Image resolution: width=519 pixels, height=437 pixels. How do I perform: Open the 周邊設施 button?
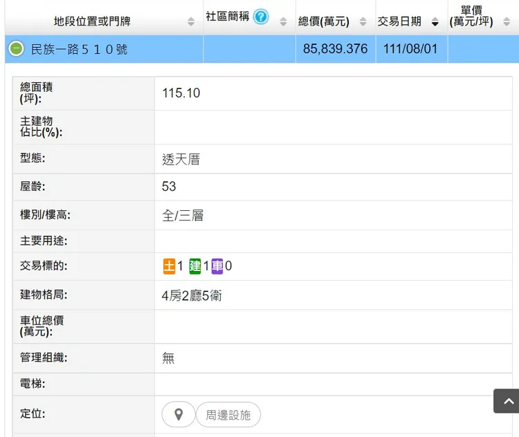click(228, 415)
